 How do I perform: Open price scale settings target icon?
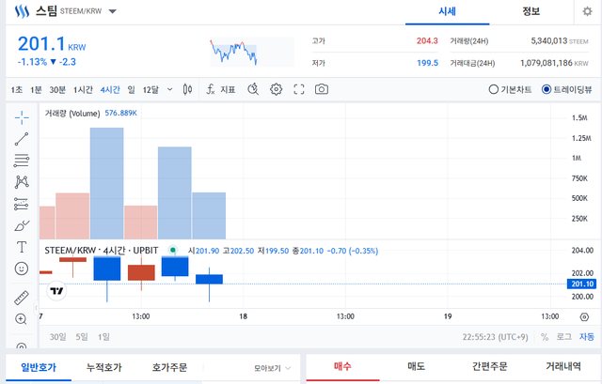pos(584,317)
